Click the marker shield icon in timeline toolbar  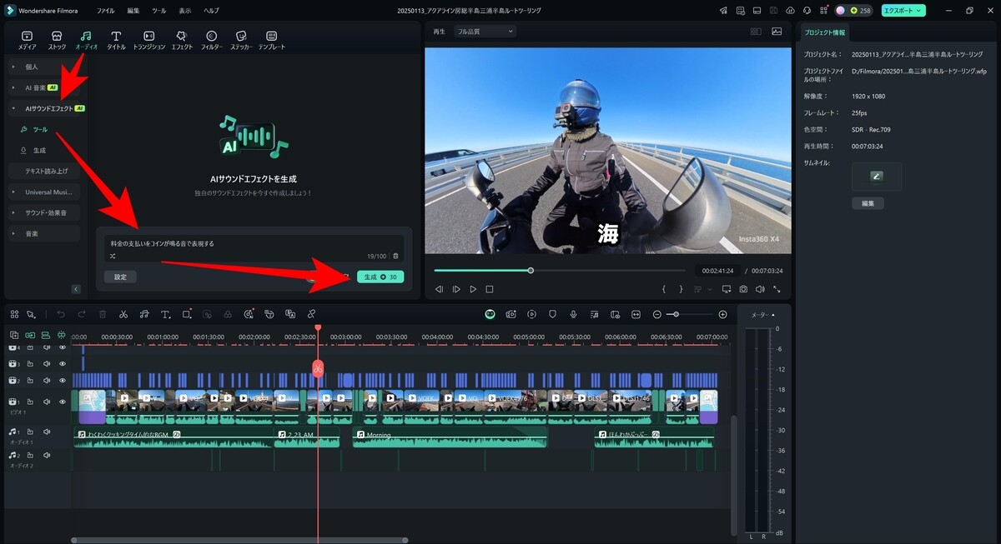[552, 314]
